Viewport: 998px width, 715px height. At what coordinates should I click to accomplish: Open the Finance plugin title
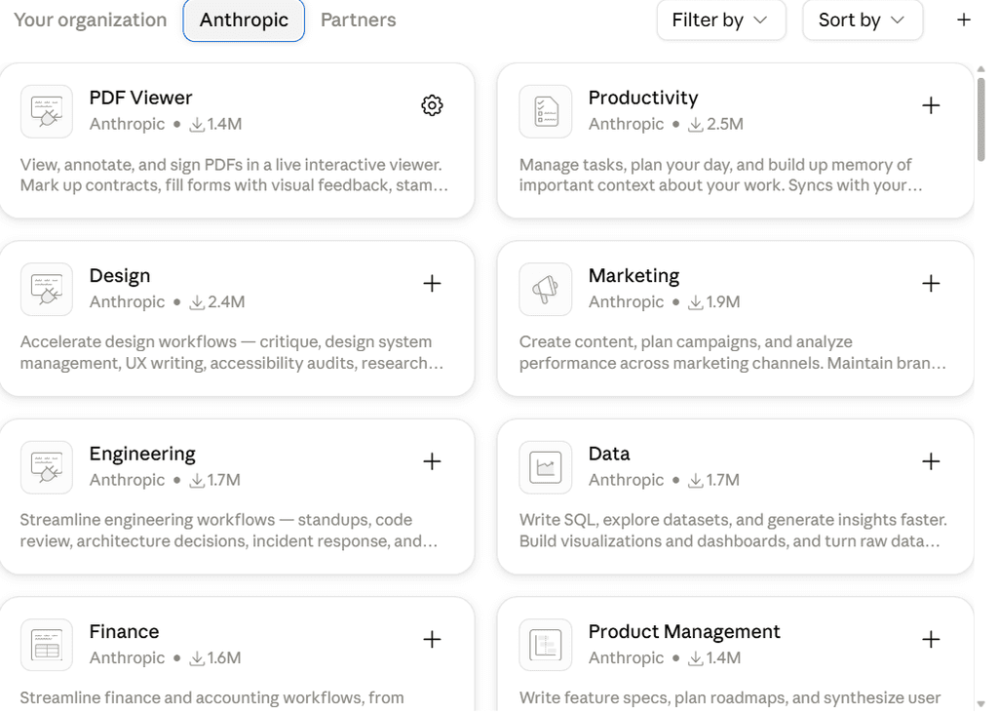pyautogui.click(x=124, y=631)
